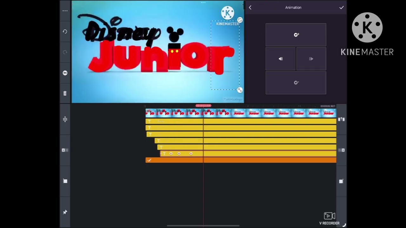Click the keyframe key icon in left sidebar

pos(65,73)
